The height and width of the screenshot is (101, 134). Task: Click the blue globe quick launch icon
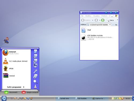[x=28, y=99]
